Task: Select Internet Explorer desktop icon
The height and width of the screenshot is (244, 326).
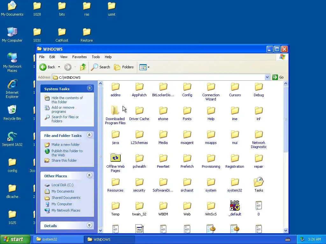Action: coord(12,89)
